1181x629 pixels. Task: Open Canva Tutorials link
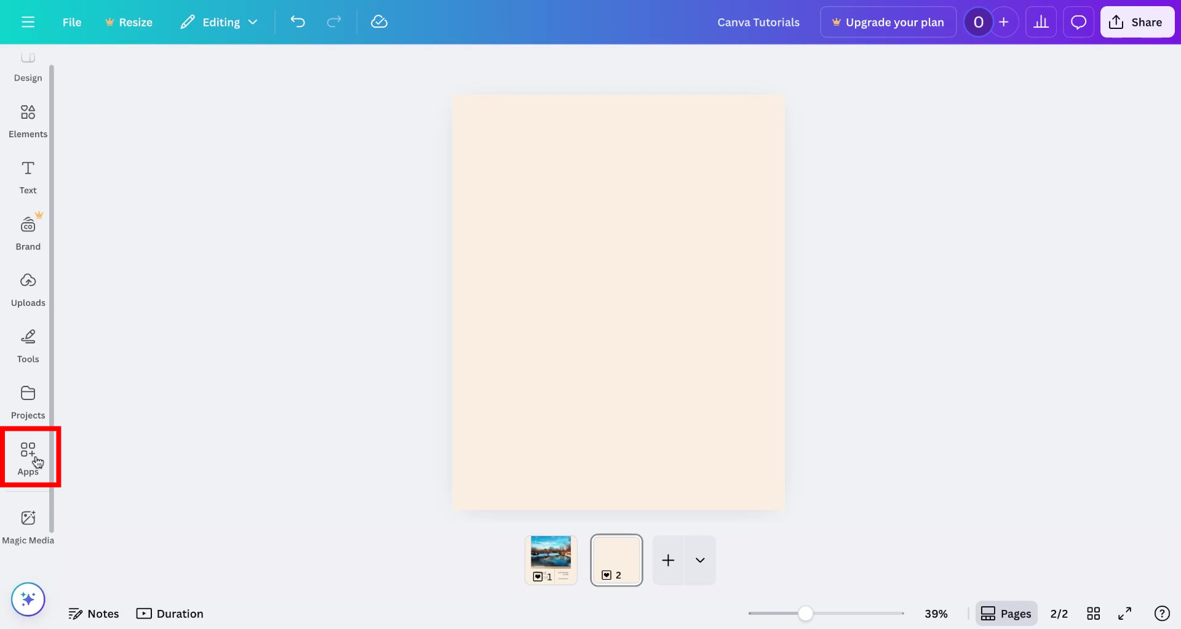click(x=758, y=22)
